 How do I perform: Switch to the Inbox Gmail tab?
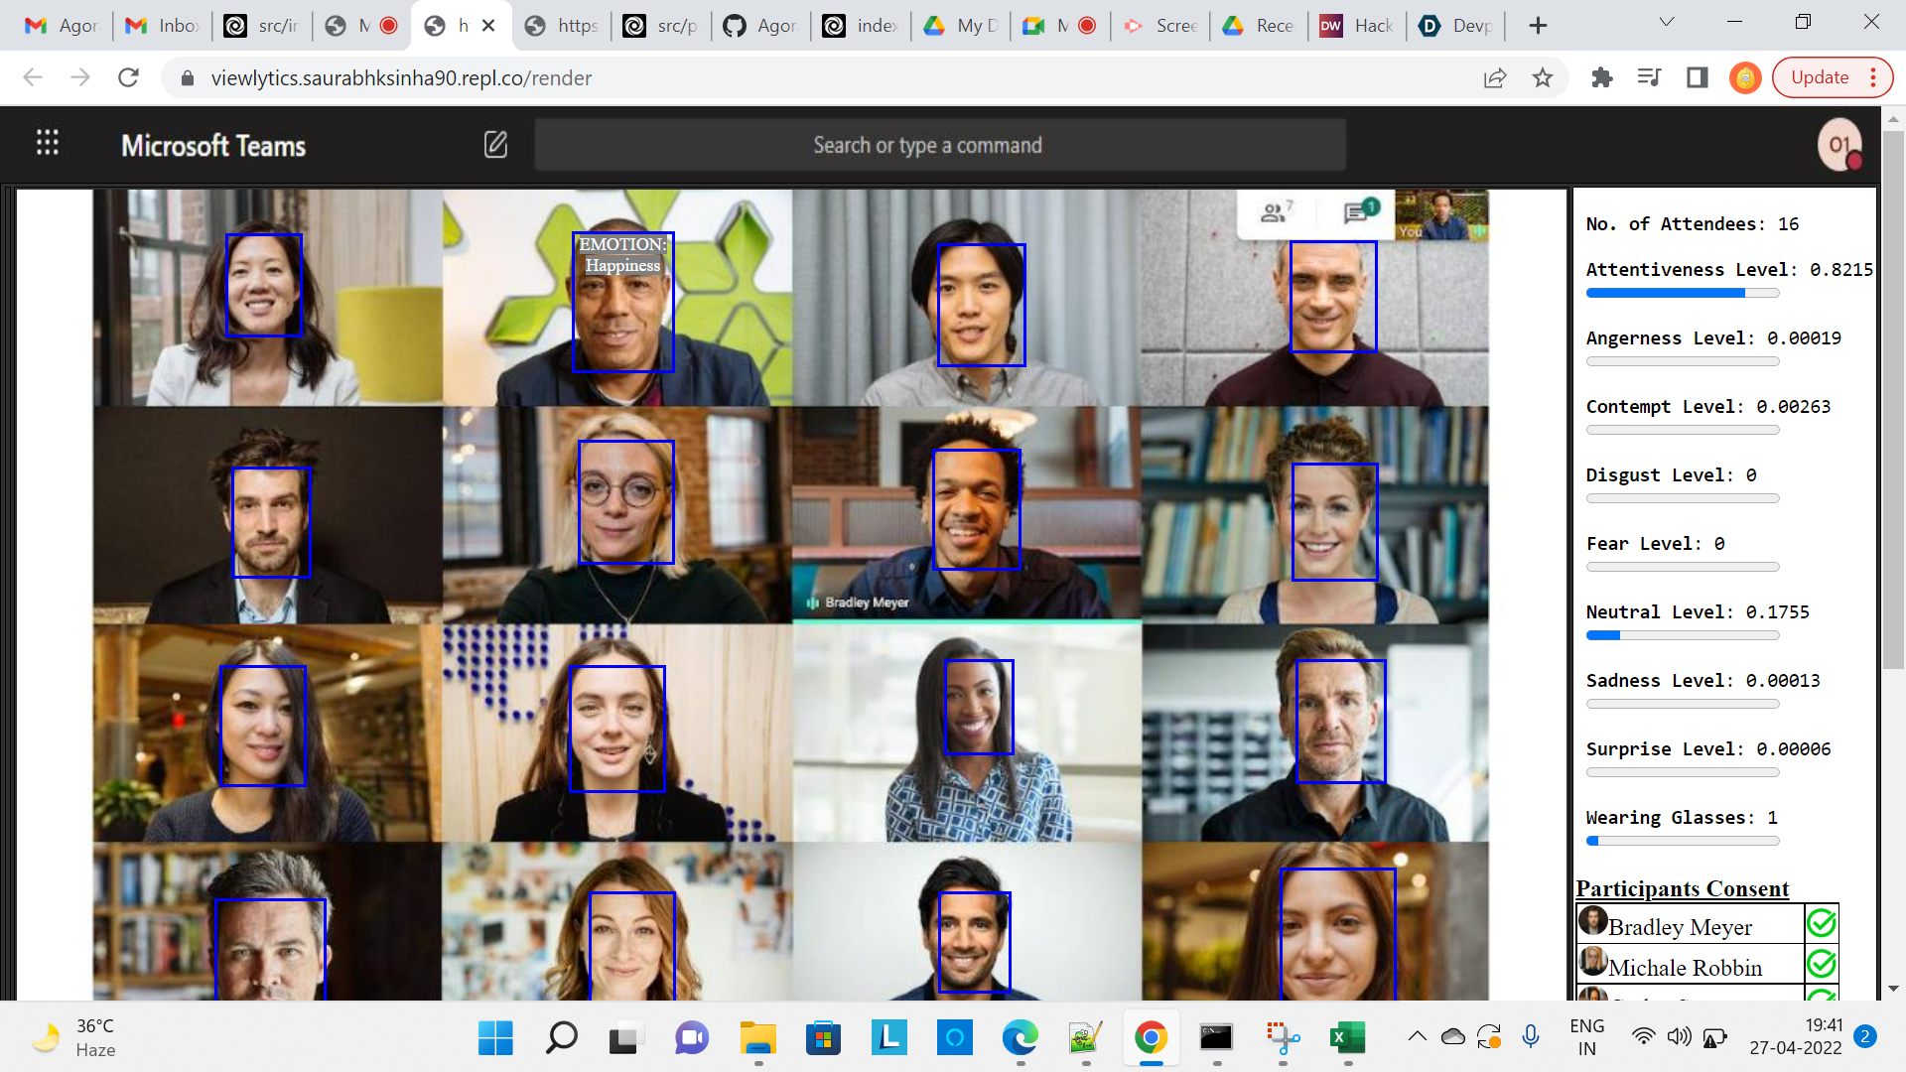pos(163,26)
